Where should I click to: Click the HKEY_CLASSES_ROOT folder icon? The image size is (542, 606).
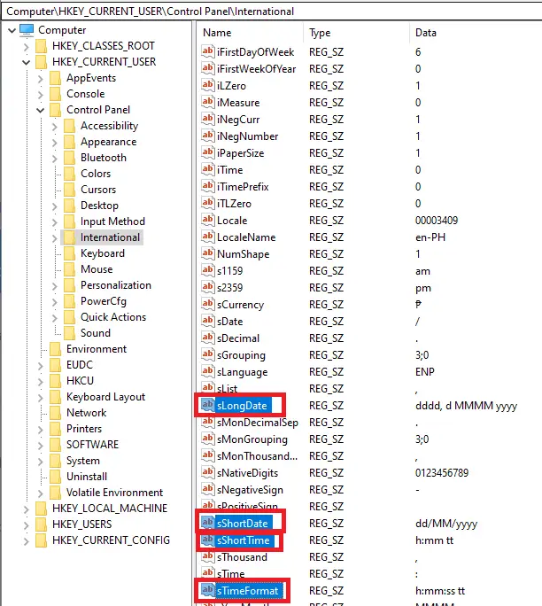[41, 46]
